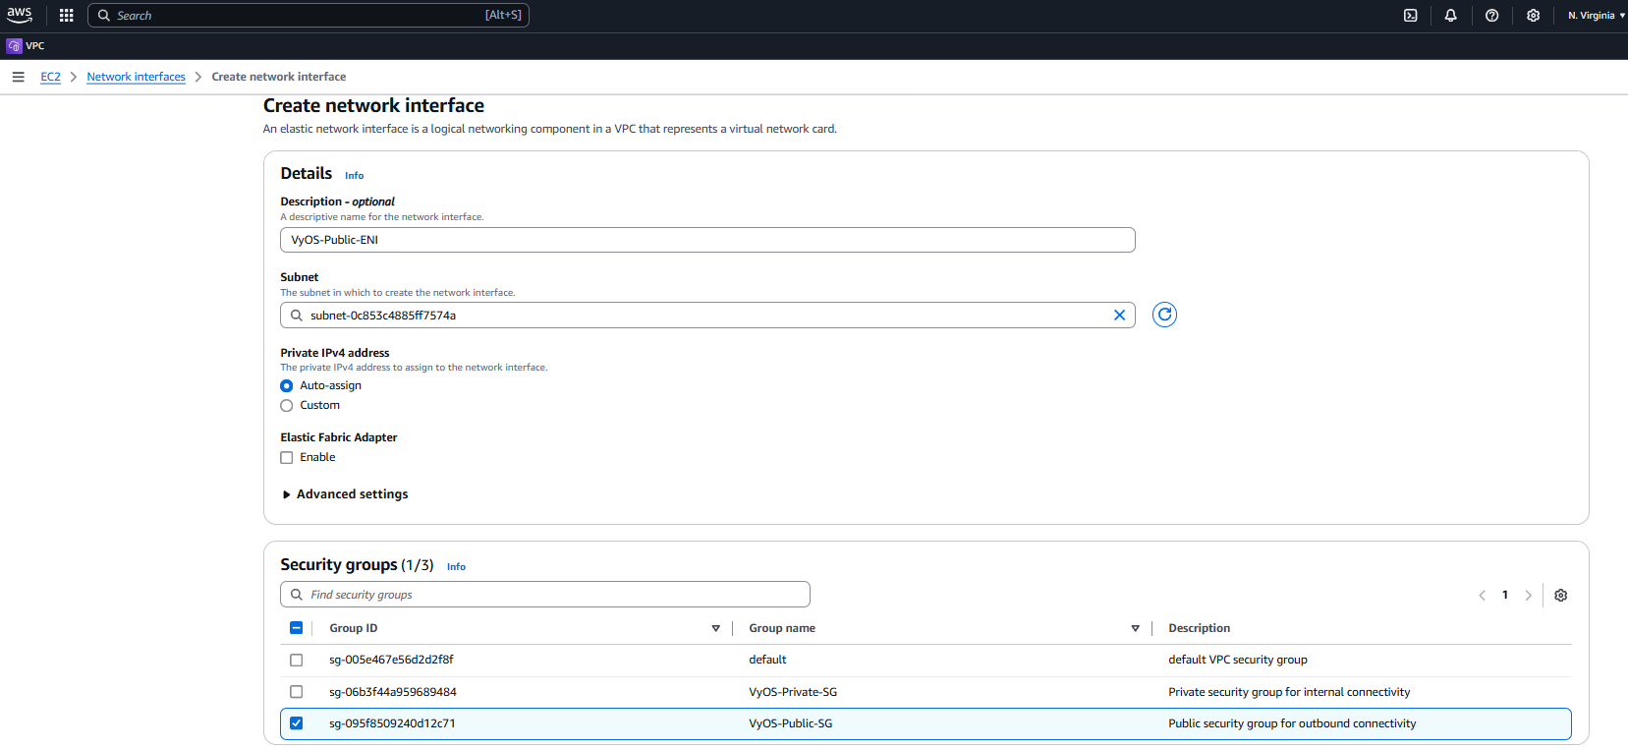The image size is (1628, 749).
Task: Open the AWS services grid menu
Action: point(66,16)
